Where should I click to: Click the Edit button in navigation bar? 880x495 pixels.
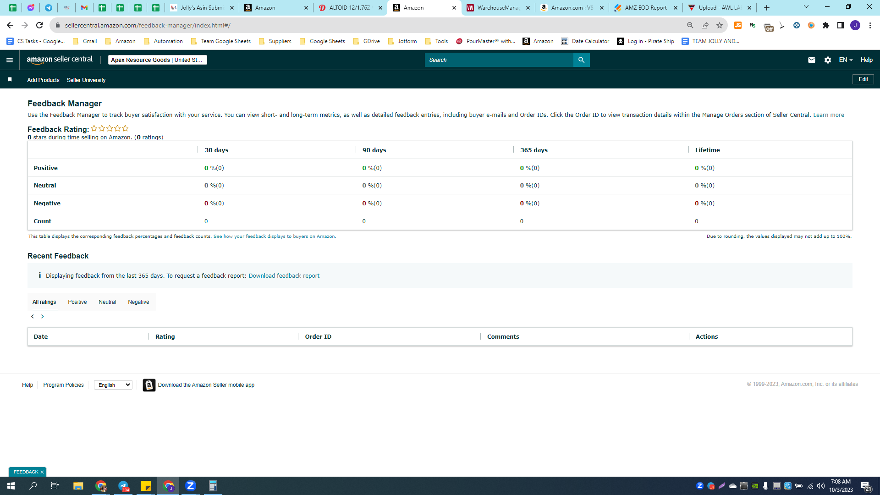coord(863,79)
